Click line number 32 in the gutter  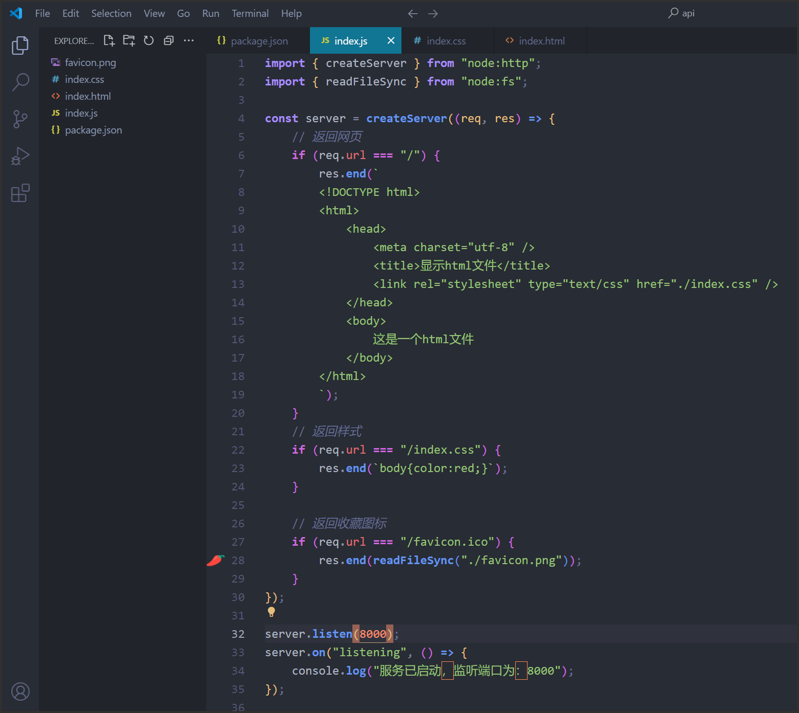238,634
